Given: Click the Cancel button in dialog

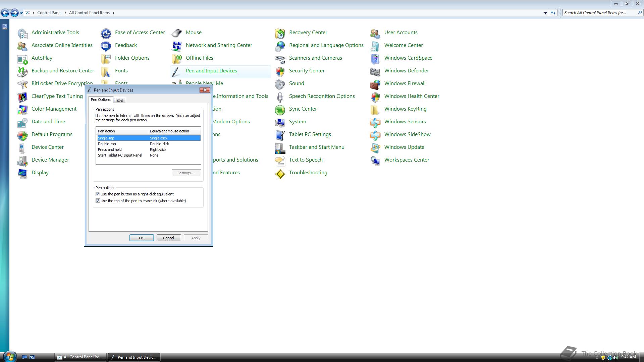Looking at the screenshot, I should pyautogui.click(x=168, y=238).
